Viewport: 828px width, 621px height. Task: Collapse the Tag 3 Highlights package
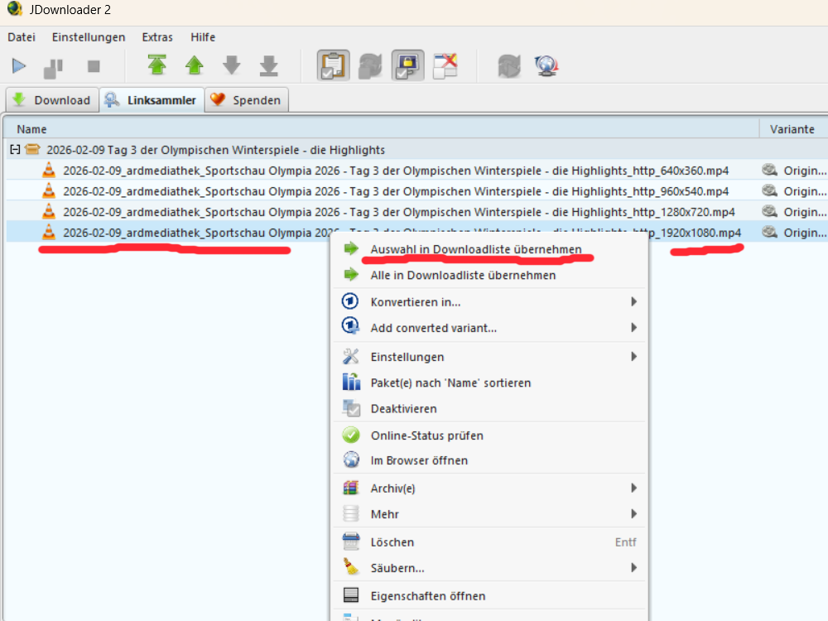tap(15, 149)
